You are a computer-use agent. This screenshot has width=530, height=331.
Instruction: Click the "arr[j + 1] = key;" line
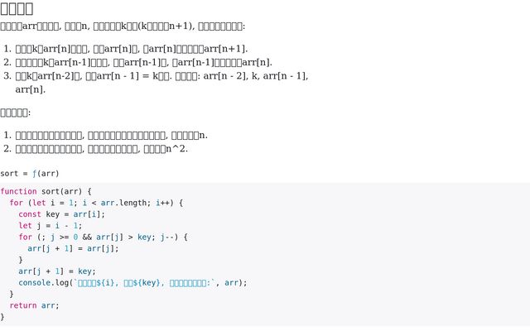57,271
